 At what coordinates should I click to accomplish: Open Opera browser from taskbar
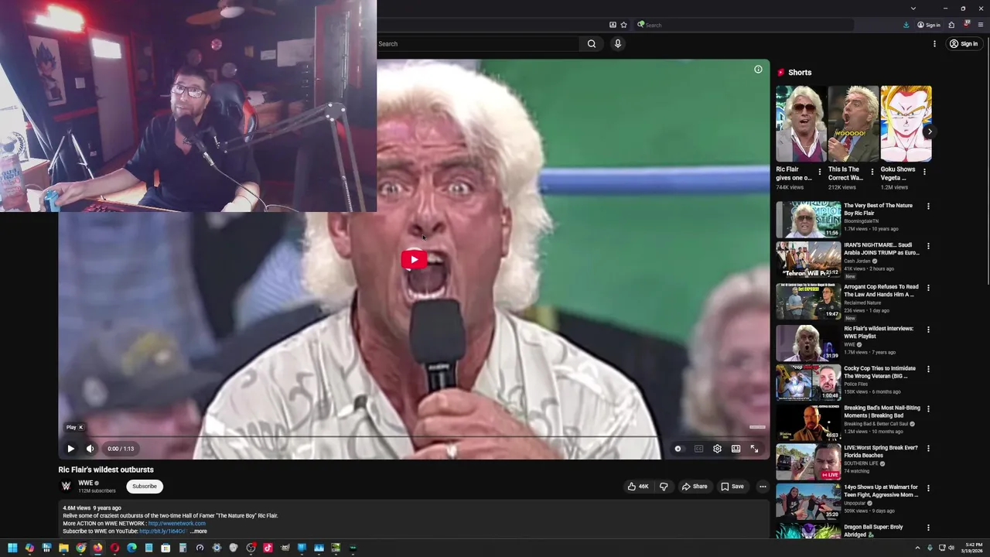coord(114,548)
